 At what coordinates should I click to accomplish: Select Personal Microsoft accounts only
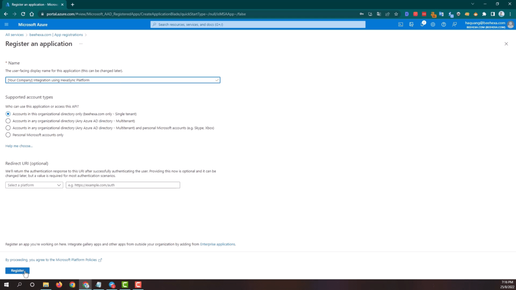click(8, 134)
